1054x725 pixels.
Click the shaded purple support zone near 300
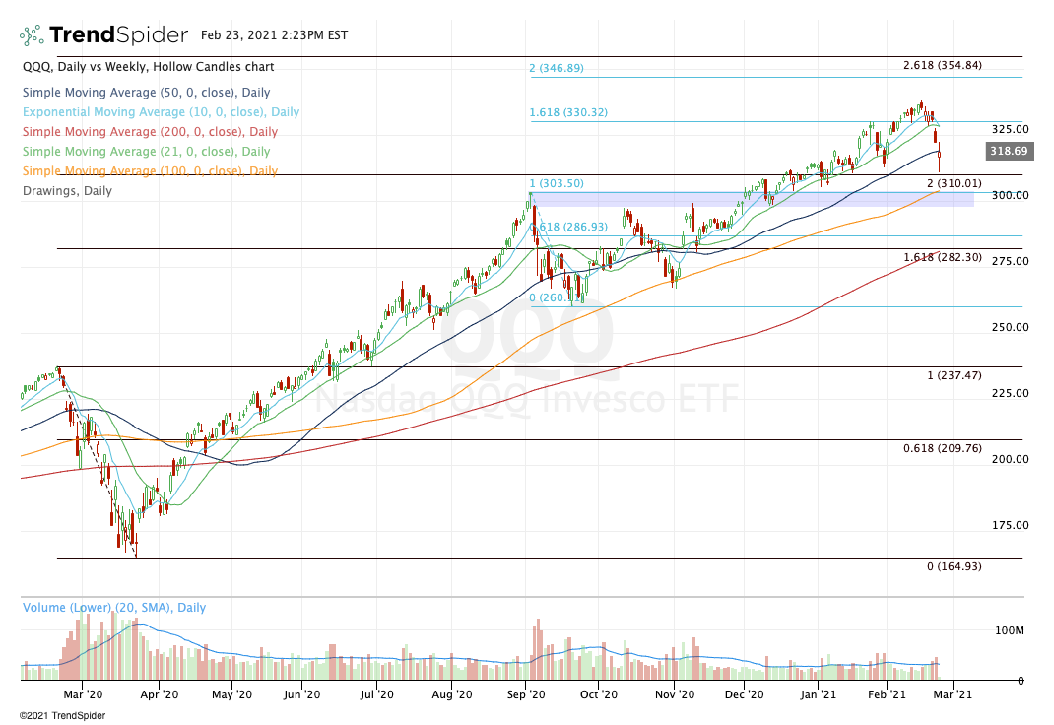[x=753, y=199]
